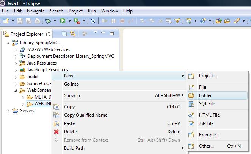Click the Open Type folder icon
The height and width of the screenshot is (154, 251).
[x=218, y=21]
